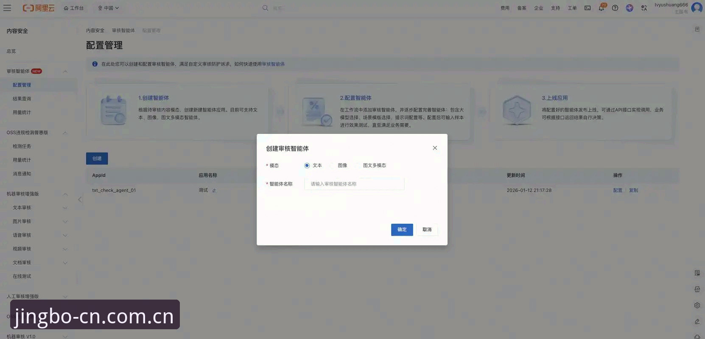Screen dimensions: 705x339
Task: Collapse the 机器审核增强版 group
Action: click(65, 194)
